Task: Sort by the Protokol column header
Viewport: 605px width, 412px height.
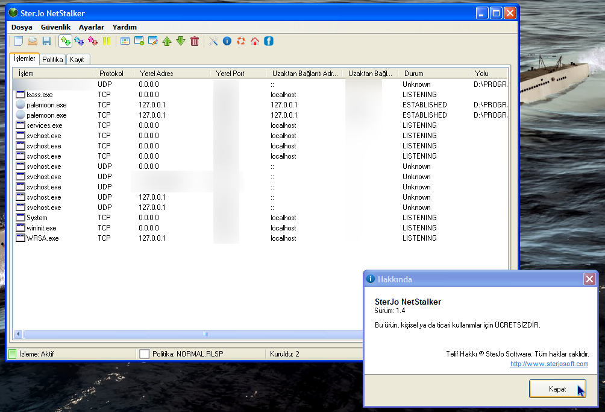Action: point(113,74)
